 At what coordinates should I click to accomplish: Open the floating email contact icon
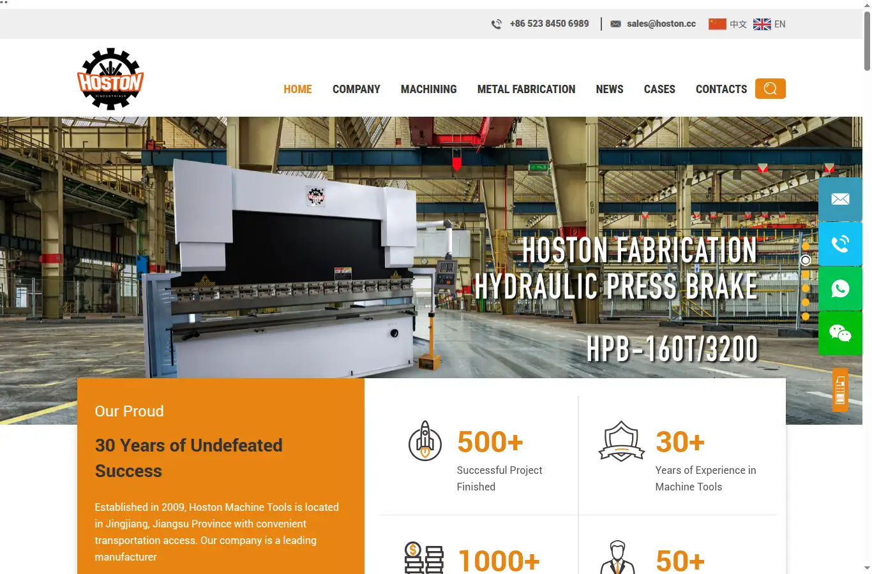tap(840, 199)
